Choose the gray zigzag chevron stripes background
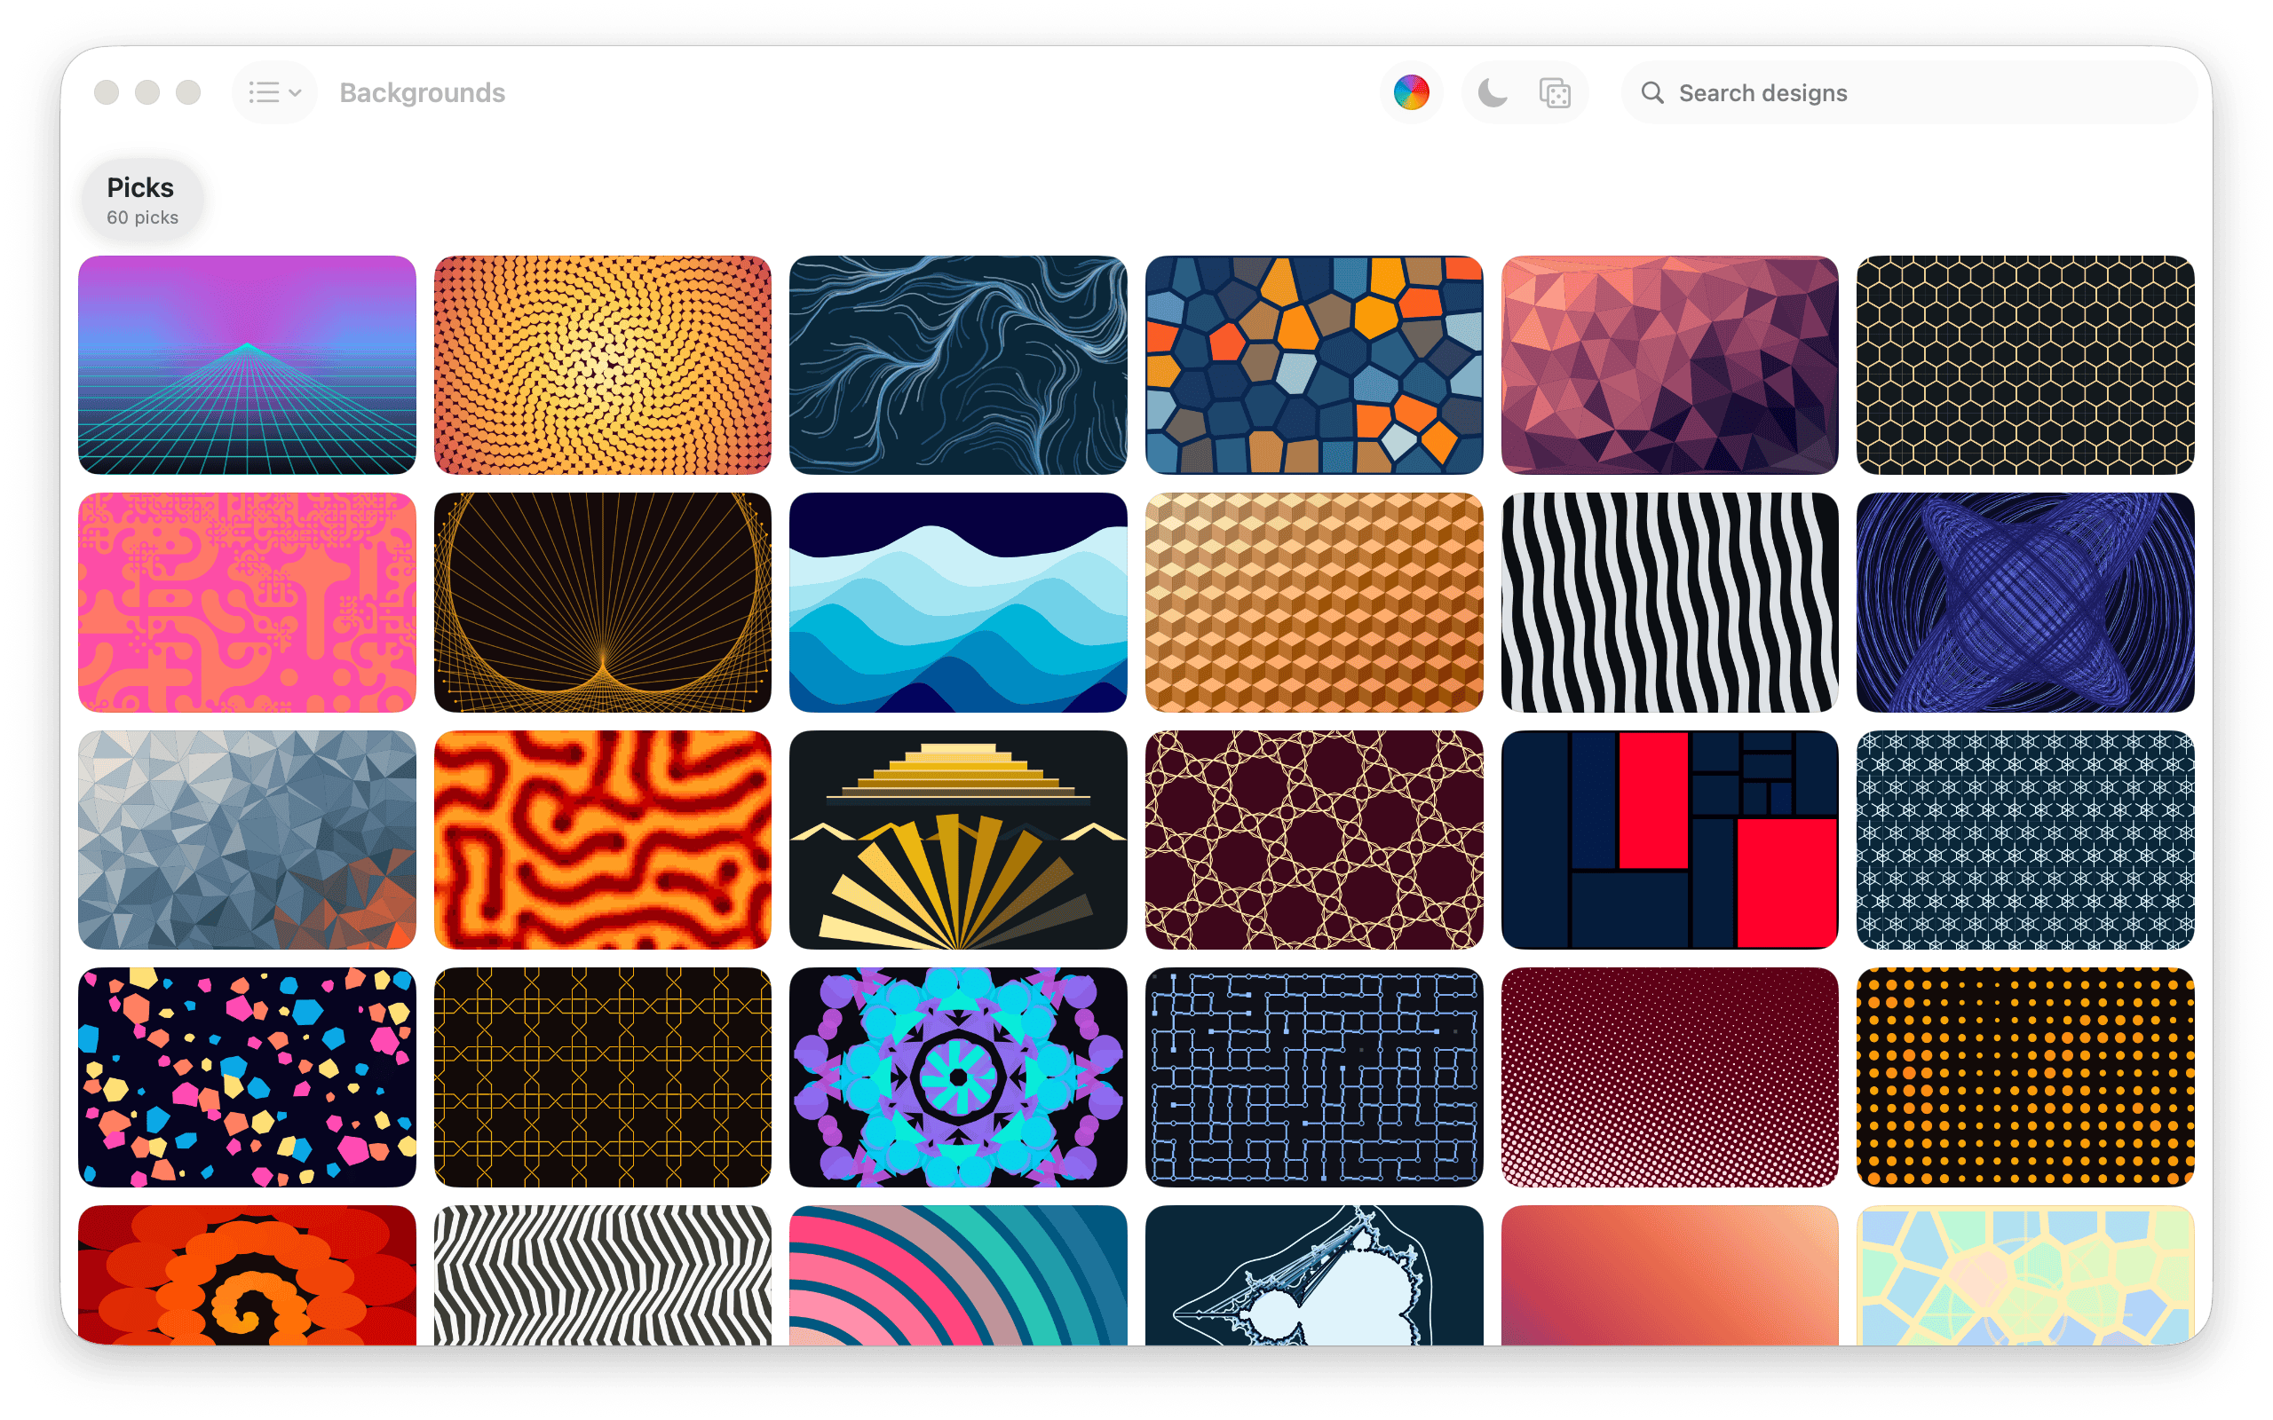Image resolution: width=2273 pixels, height=1420 pixels. point(603,1275)
